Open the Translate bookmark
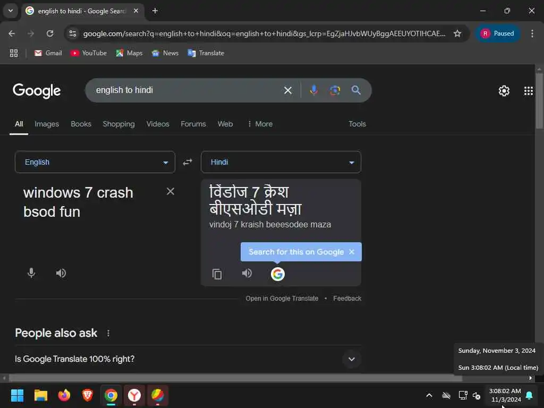The width and height of the screenshot is (544, 408). pos(206,53)
